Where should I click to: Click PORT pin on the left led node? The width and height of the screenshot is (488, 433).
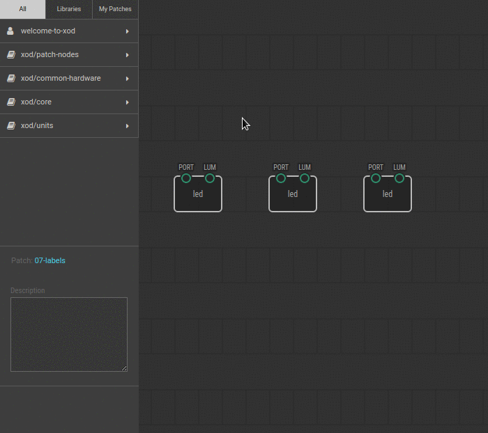[186, 178]
